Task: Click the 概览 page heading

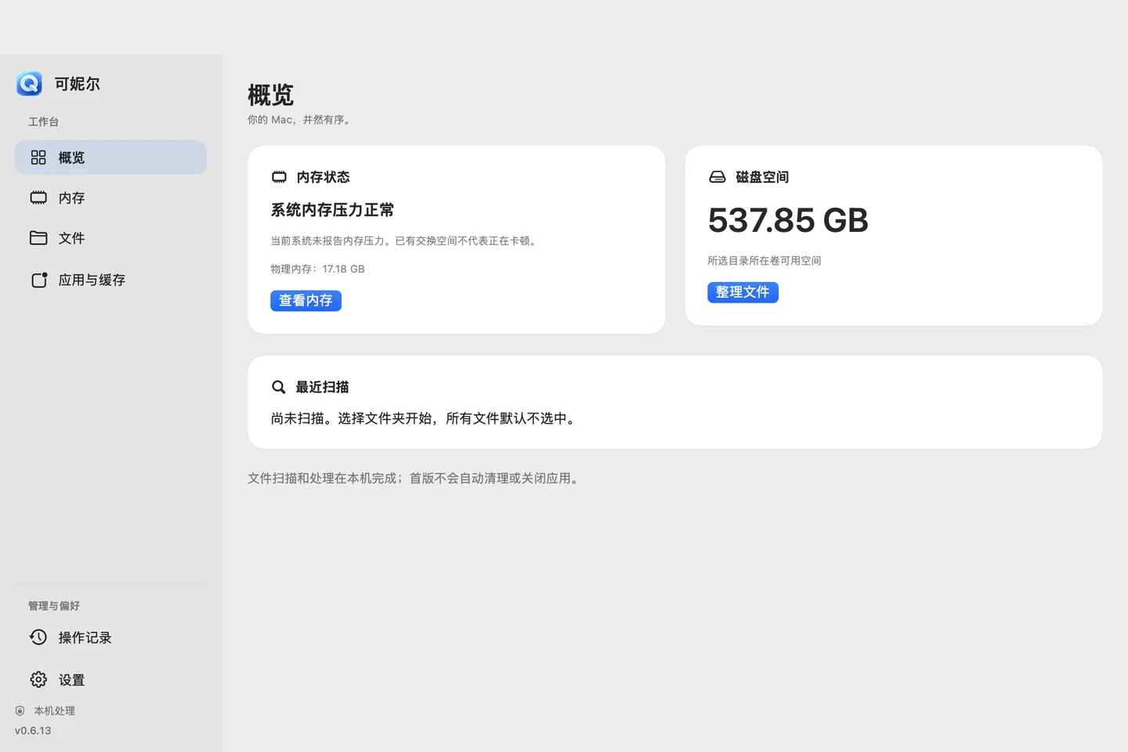Action: coord(271,95)
